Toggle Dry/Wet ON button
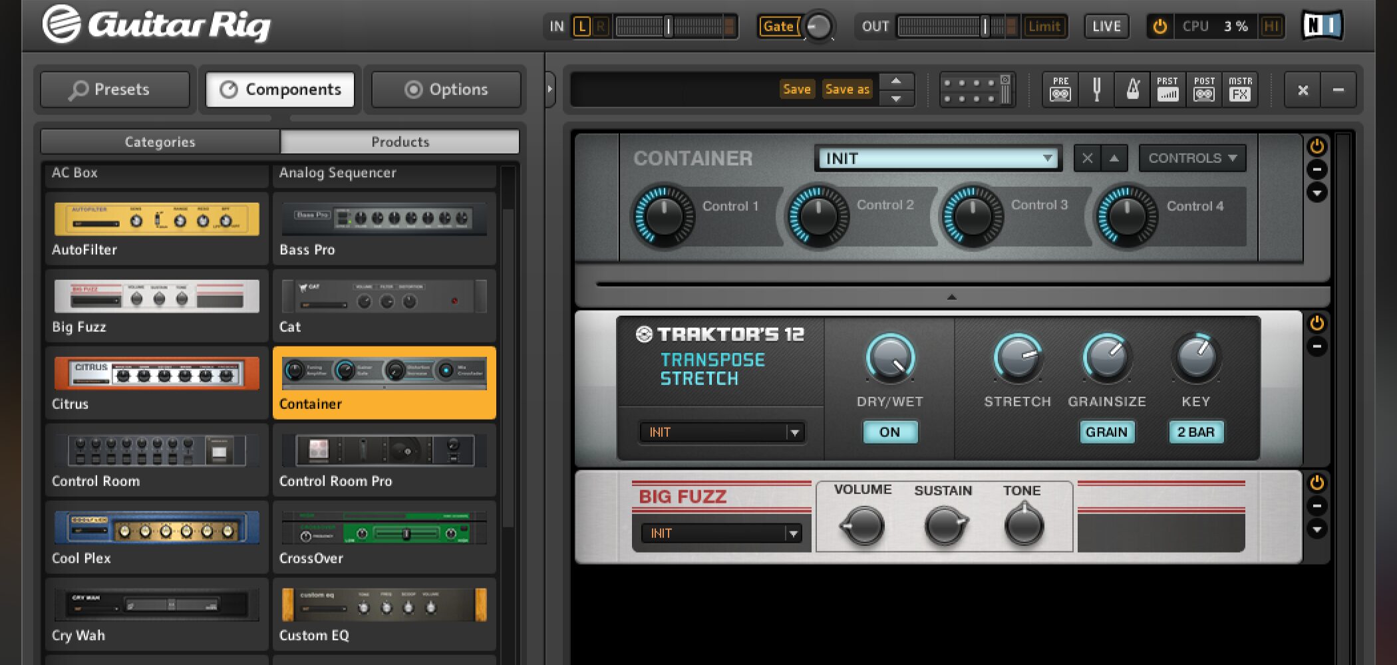This screenshot has height=665, width=1397. [x=890, y=432]
